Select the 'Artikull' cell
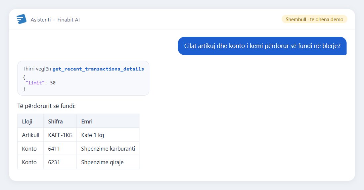This screenshot has height=190, width=364. pyautogui.click(x=31, y=135)
